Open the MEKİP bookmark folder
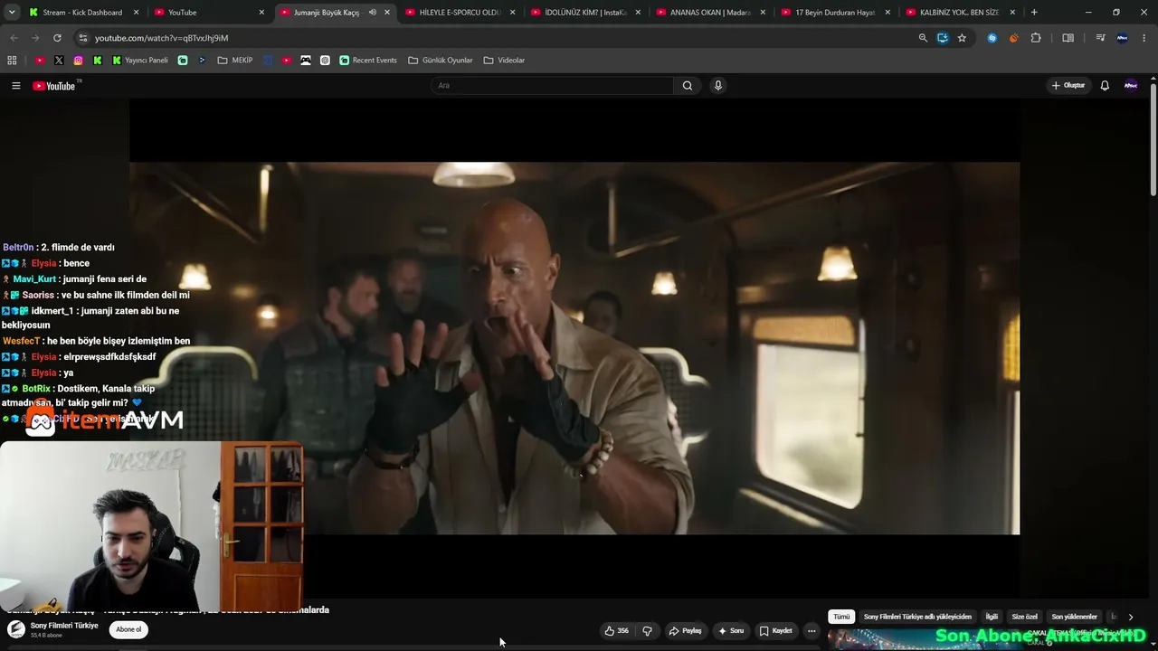1158x651 pixels. pos(235,61)
